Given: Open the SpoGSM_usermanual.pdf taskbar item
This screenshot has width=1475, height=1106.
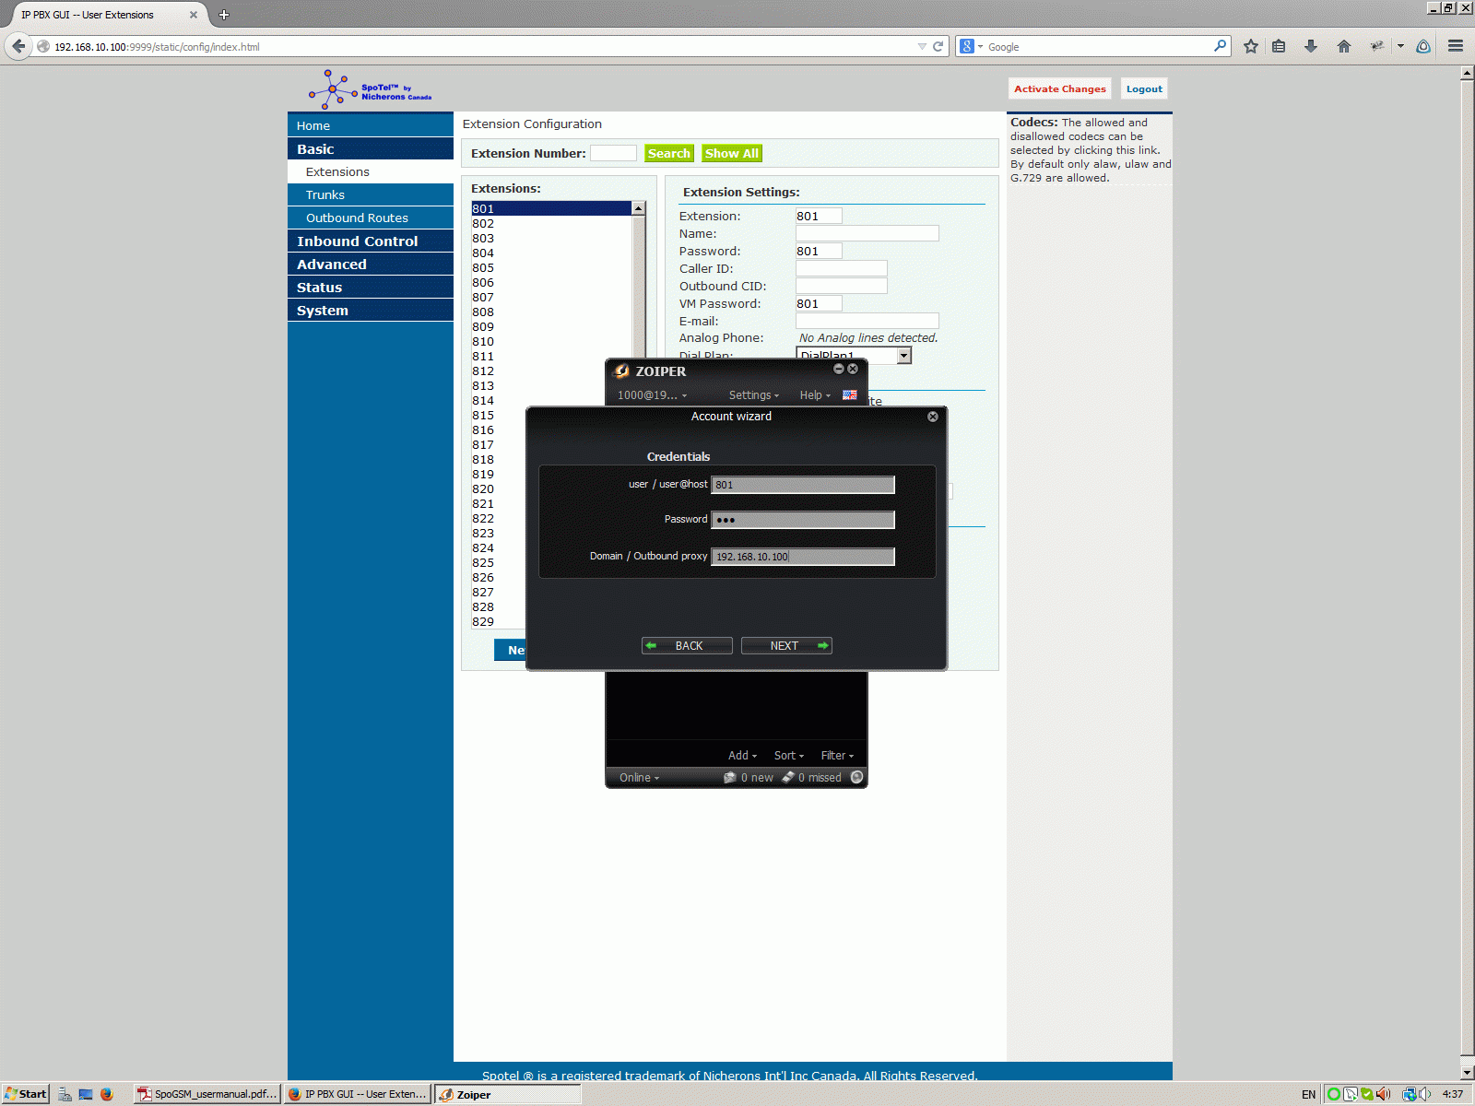Looking at the screenshot, I should pos(207,1094).
